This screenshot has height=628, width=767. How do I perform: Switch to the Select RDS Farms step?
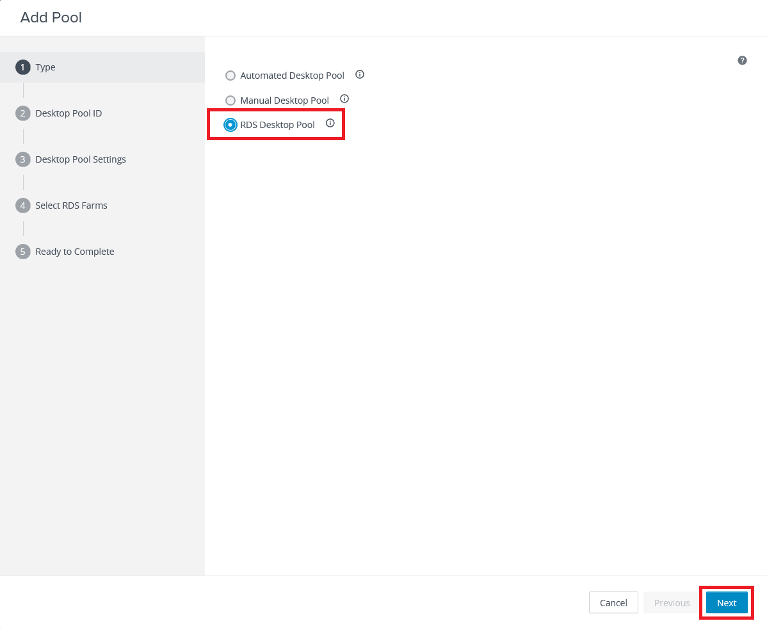(71, 205)
